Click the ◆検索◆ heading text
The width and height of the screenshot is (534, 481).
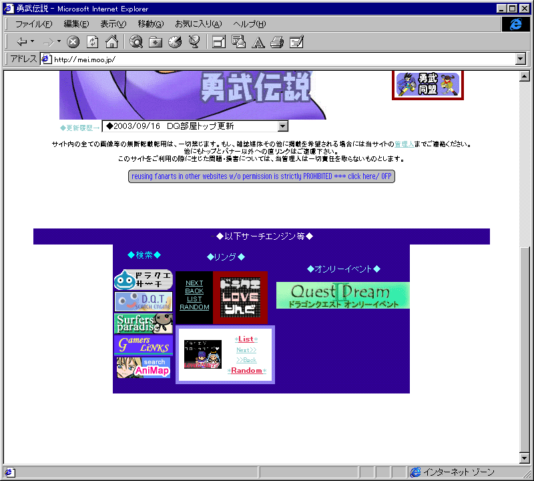pos(144,255)
